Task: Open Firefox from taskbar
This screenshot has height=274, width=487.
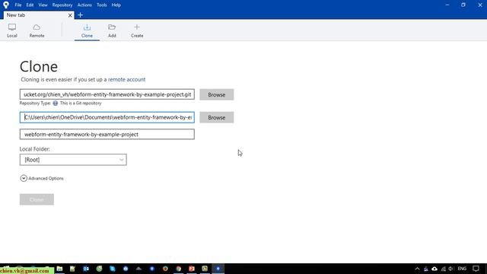Action: (165, 269)
